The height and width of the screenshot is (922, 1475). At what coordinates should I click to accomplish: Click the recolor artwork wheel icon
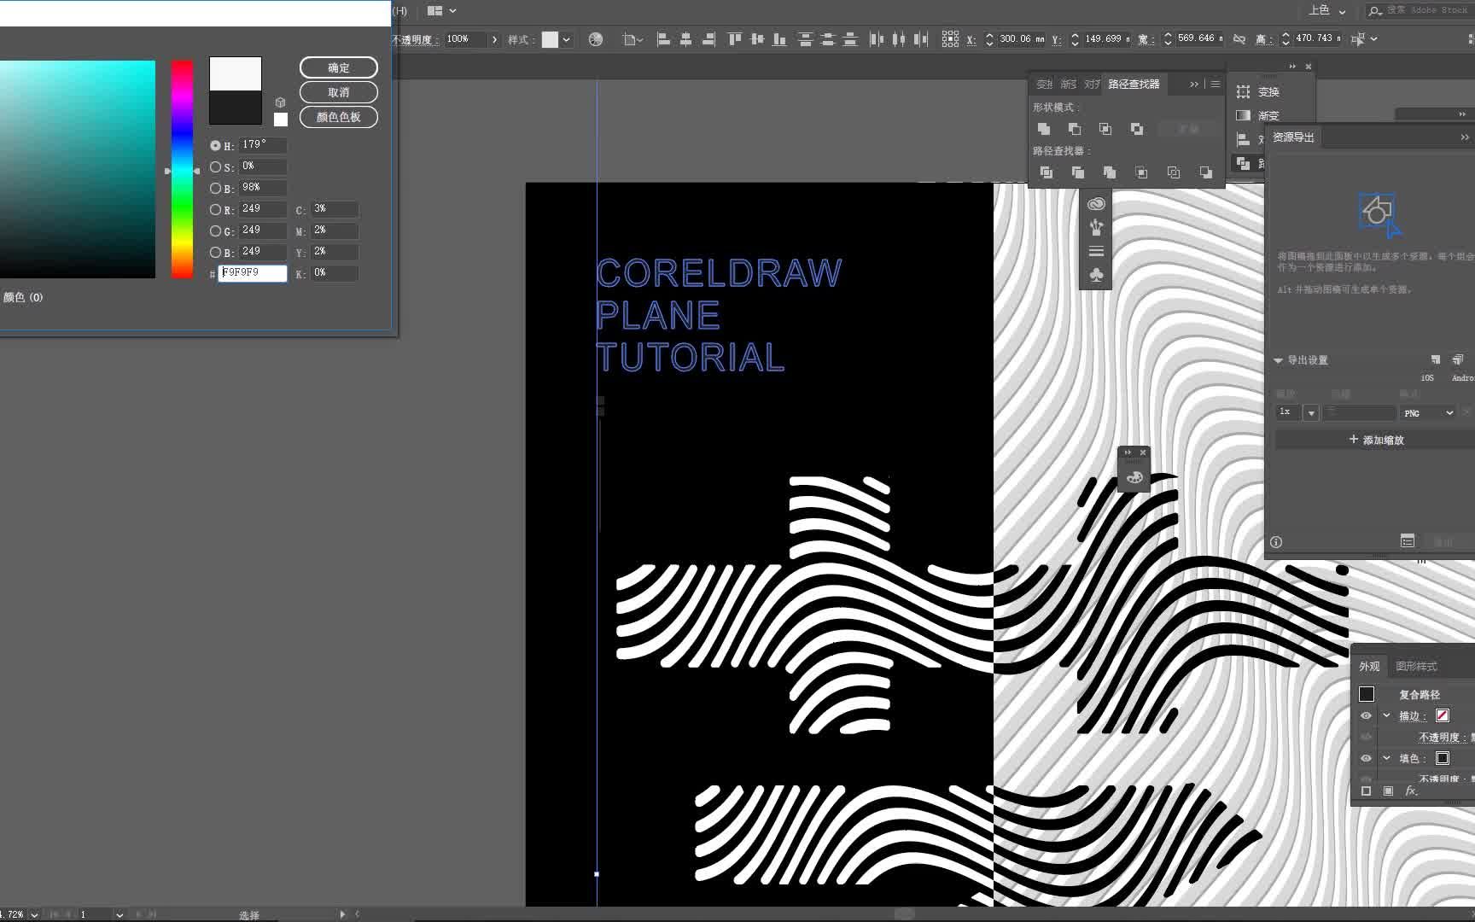(596, 39)
